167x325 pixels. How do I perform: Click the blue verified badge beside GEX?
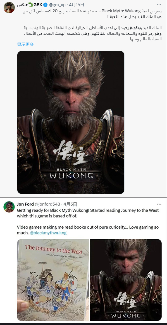[x=45, y=4]
